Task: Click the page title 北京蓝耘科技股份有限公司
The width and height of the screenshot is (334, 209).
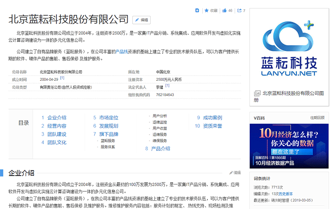Action: pyautogui.click(x=68, y=19)
